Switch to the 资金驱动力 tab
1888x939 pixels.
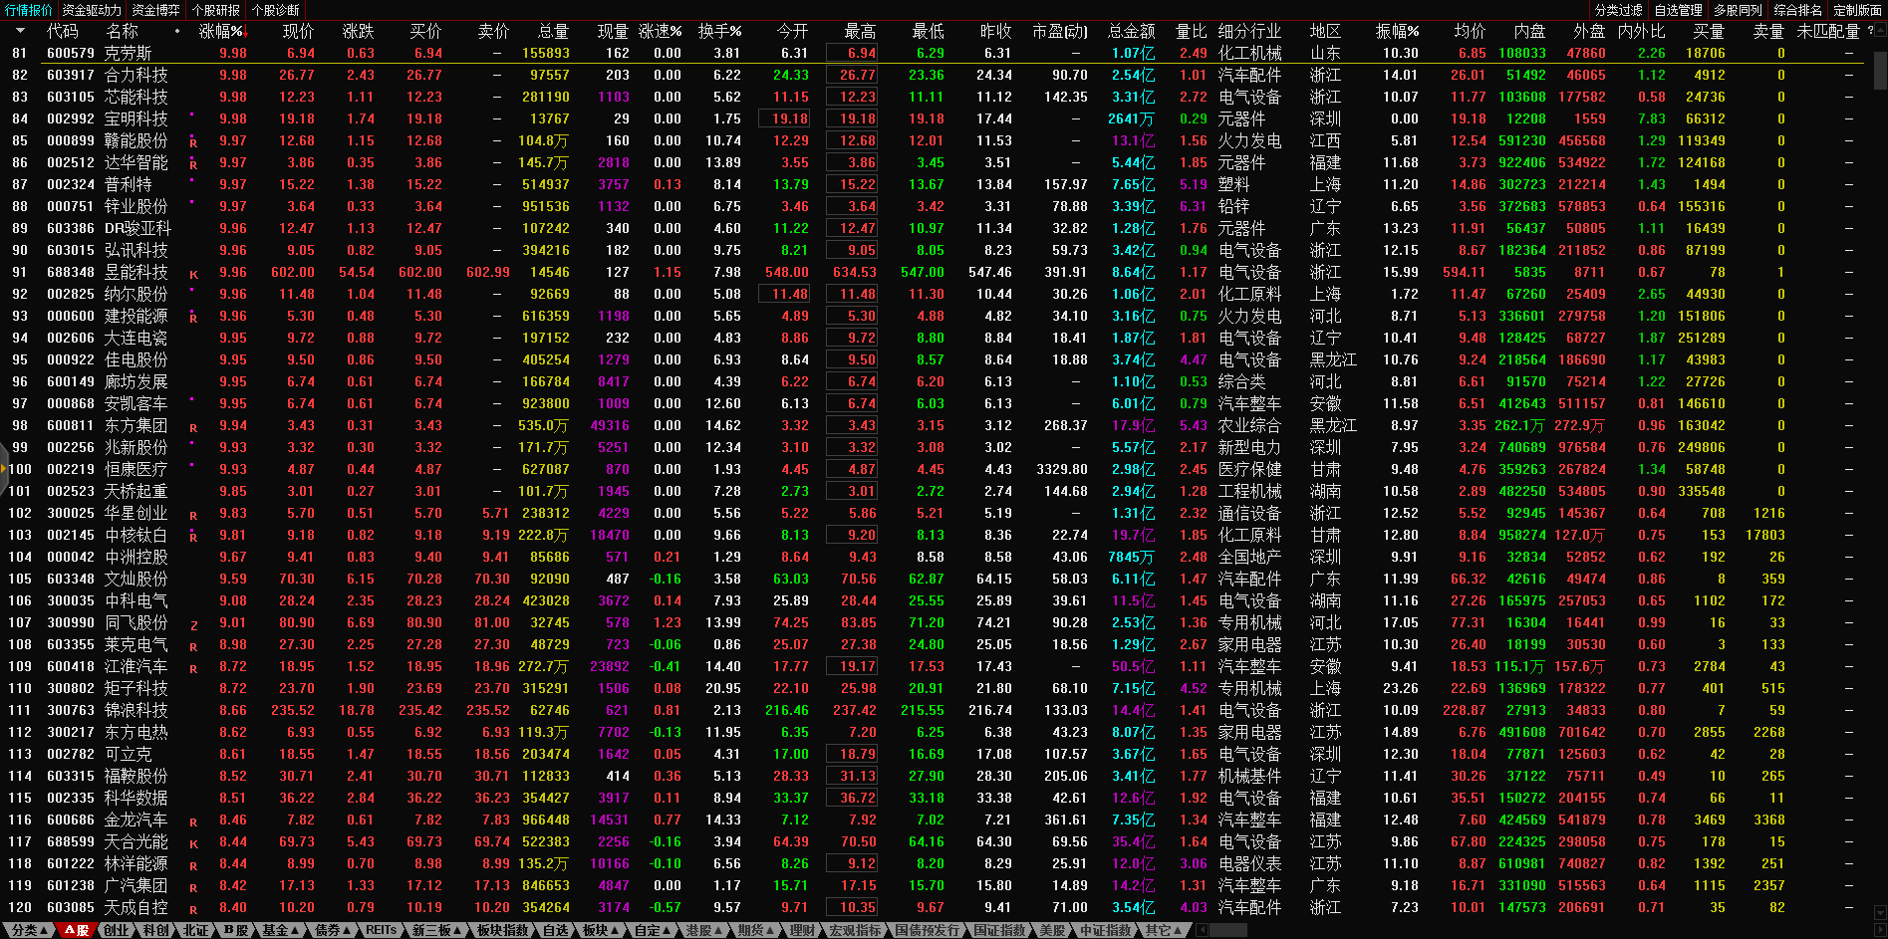(92, 10)
